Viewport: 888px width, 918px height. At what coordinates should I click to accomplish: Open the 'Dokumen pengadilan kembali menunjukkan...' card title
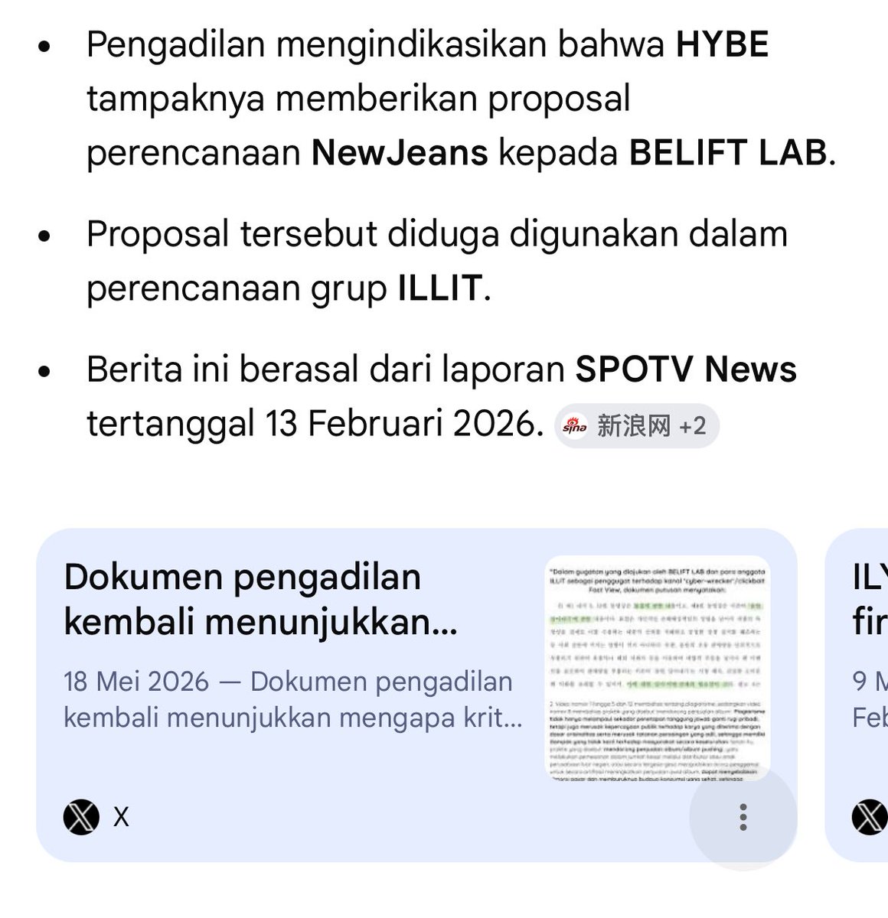[x=261, y=600]
